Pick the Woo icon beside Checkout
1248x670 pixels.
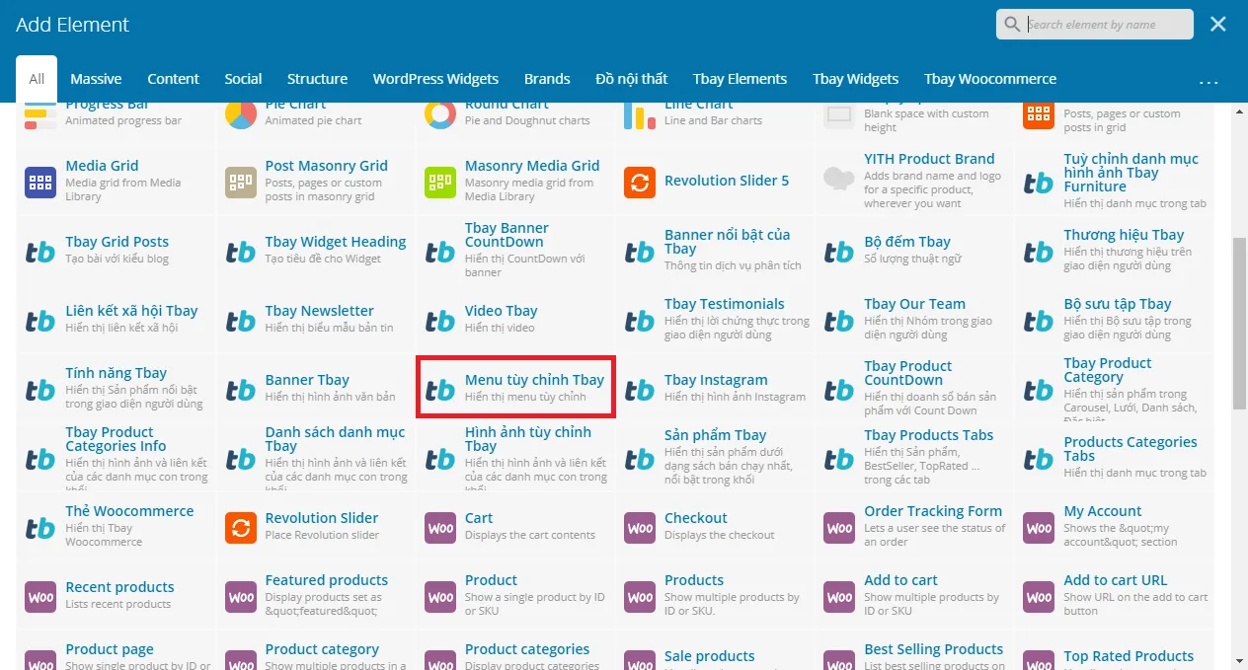[x=640, y=528]
